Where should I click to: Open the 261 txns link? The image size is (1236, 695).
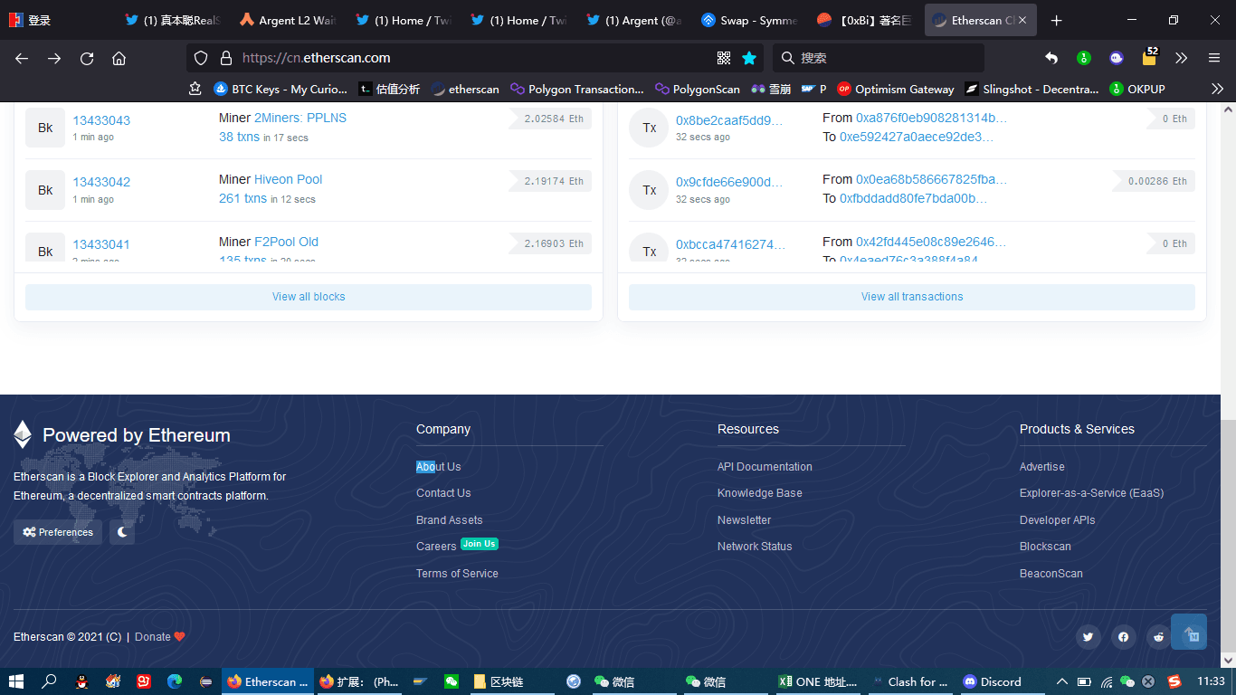click(242, 198)
